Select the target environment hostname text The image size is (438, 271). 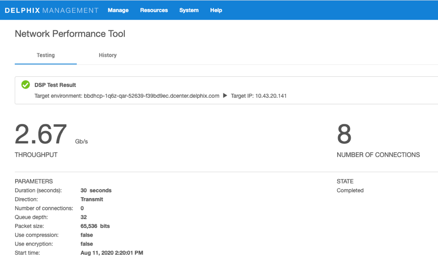[151, 96]
